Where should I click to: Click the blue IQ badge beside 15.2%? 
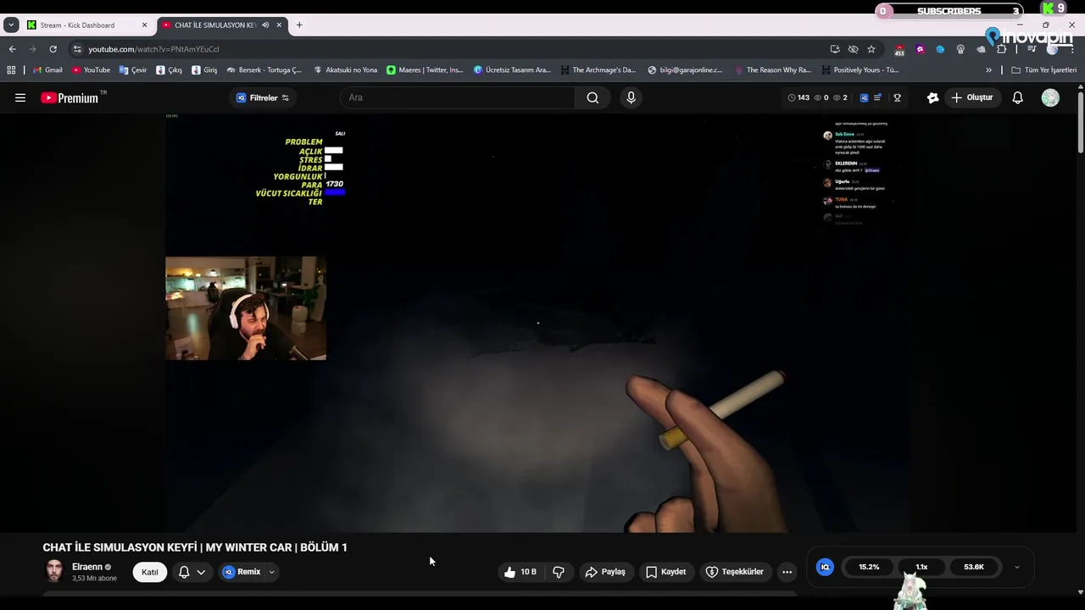point(825,567)
